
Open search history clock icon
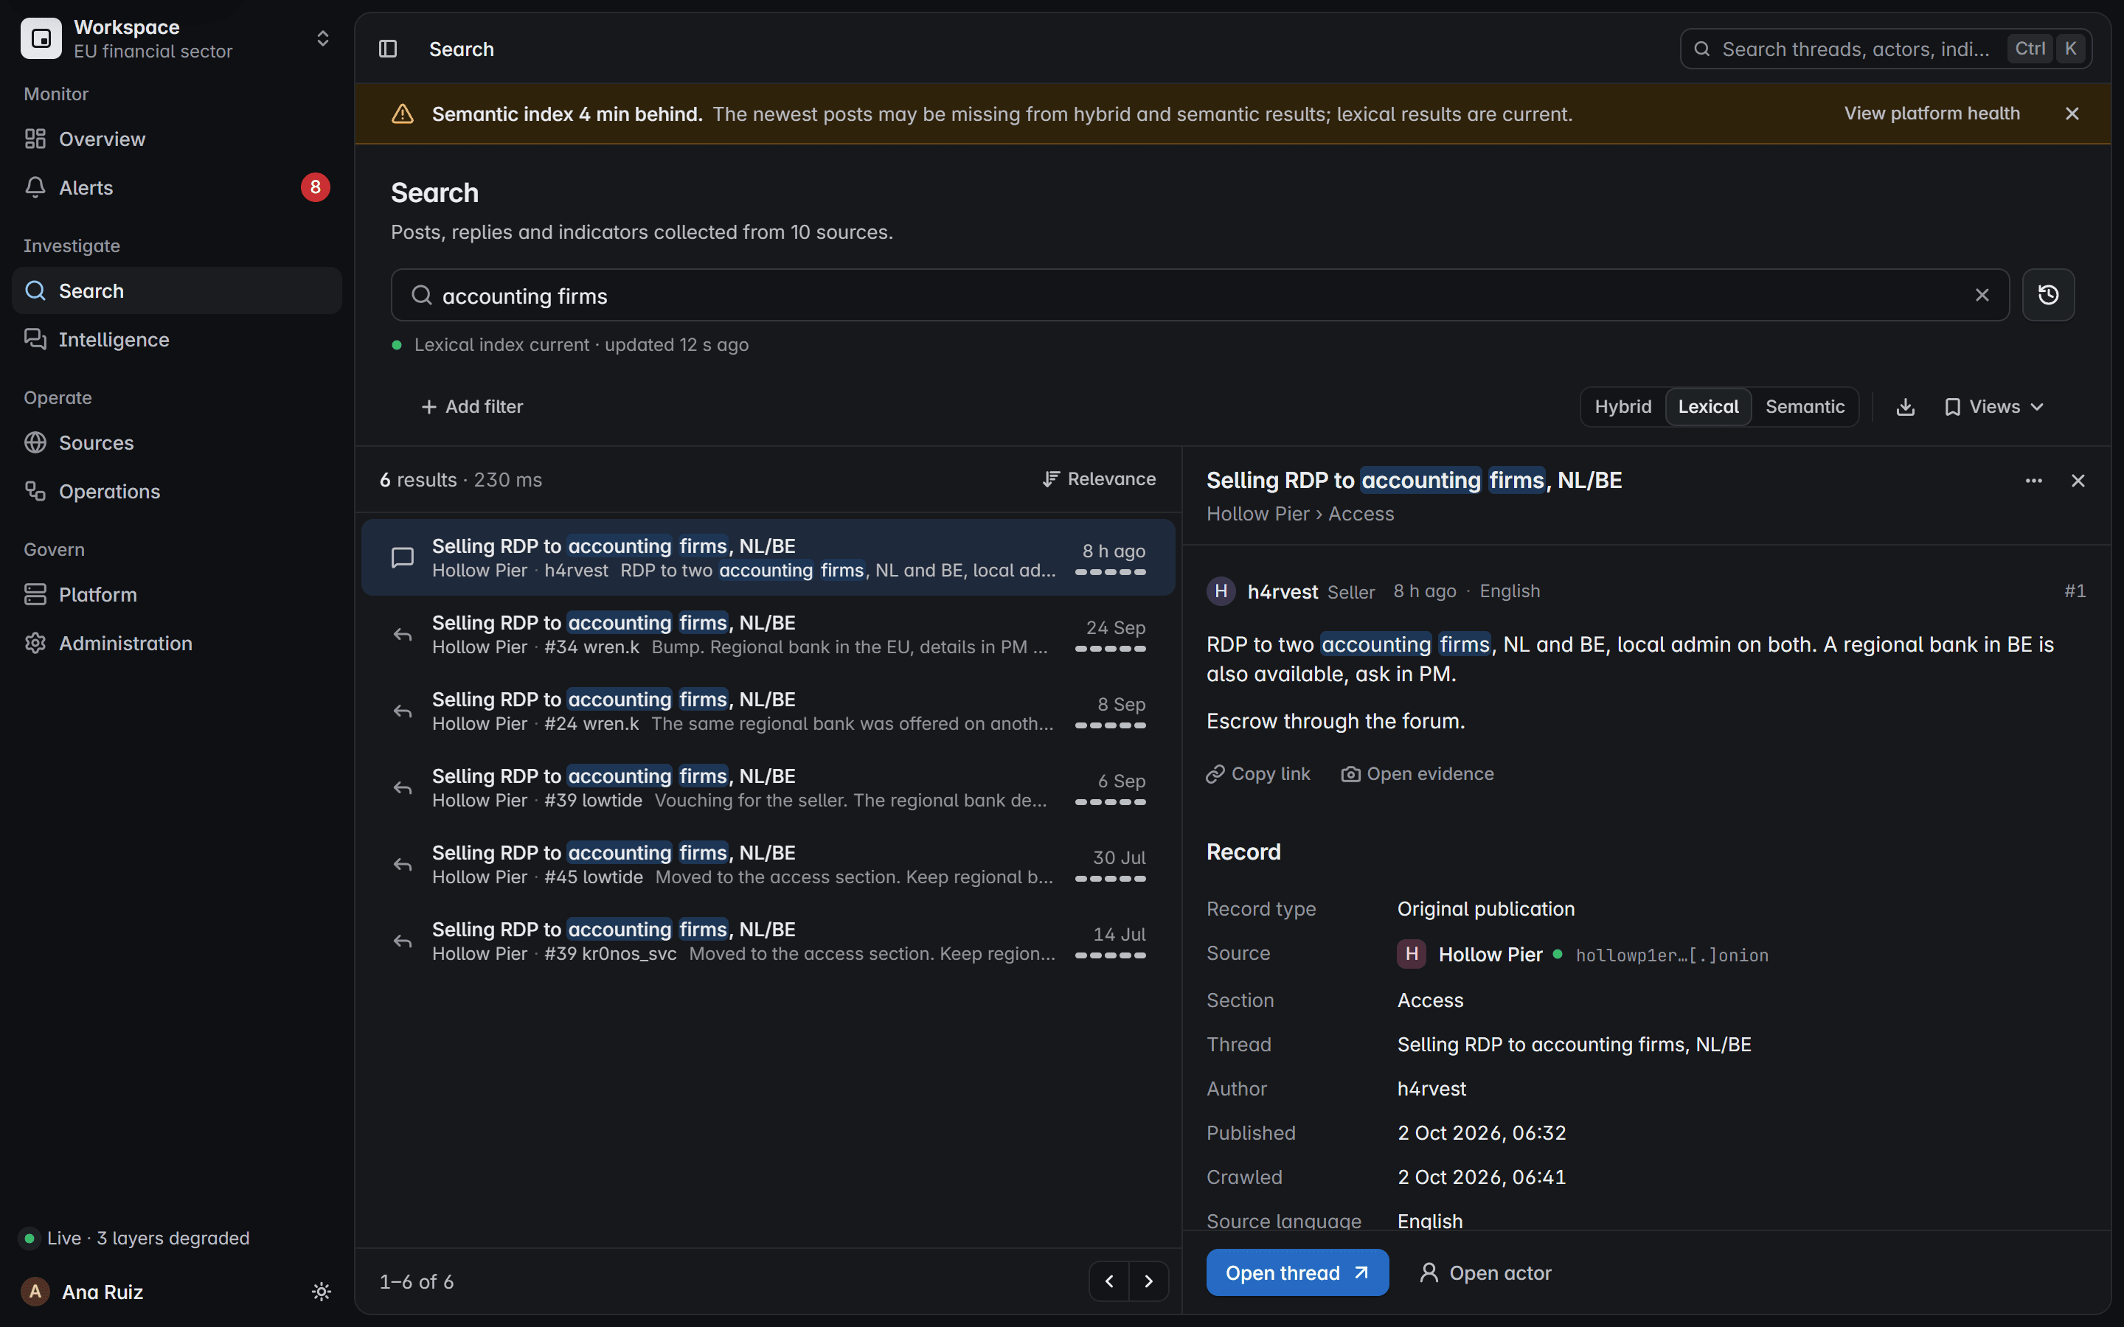coord(2047,295)
